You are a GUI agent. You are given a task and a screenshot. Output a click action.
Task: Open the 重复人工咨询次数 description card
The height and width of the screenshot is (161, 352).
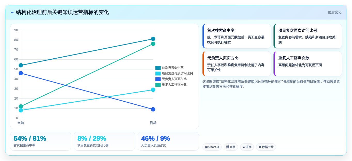pos(308,64)
